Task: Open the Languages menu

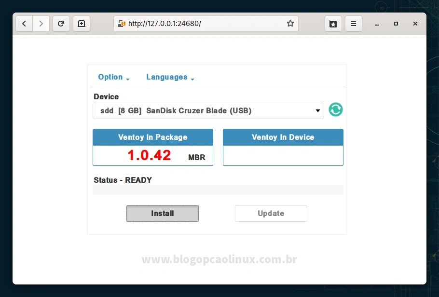Action: 170,77
